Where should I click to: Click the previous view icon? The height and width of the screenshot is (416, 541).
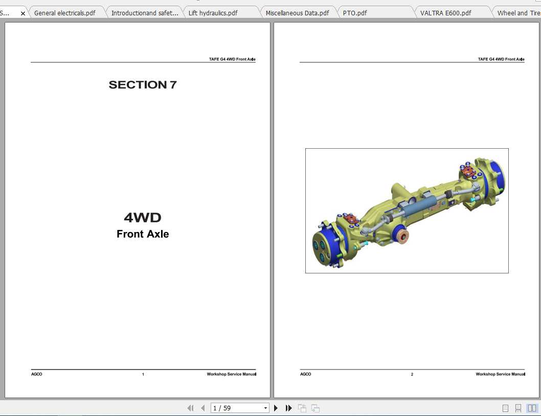click(x=302, y=408)
